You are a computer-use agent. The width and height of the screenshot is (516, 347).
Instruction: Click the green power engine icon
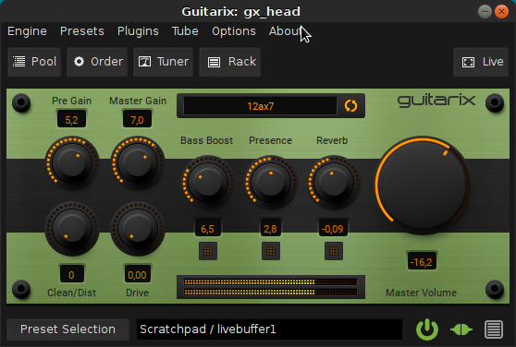tap(427, 329)
